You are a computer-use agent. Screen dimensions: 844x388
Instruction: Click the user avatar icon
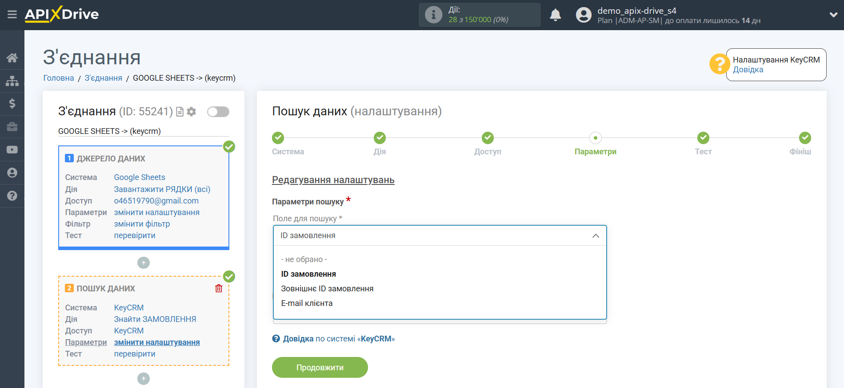coord(584,15)
